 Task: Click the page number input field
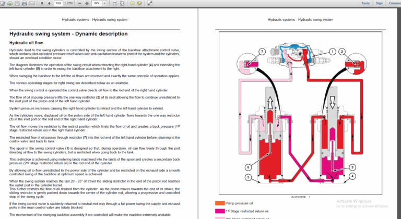click(x=58, y=3)
